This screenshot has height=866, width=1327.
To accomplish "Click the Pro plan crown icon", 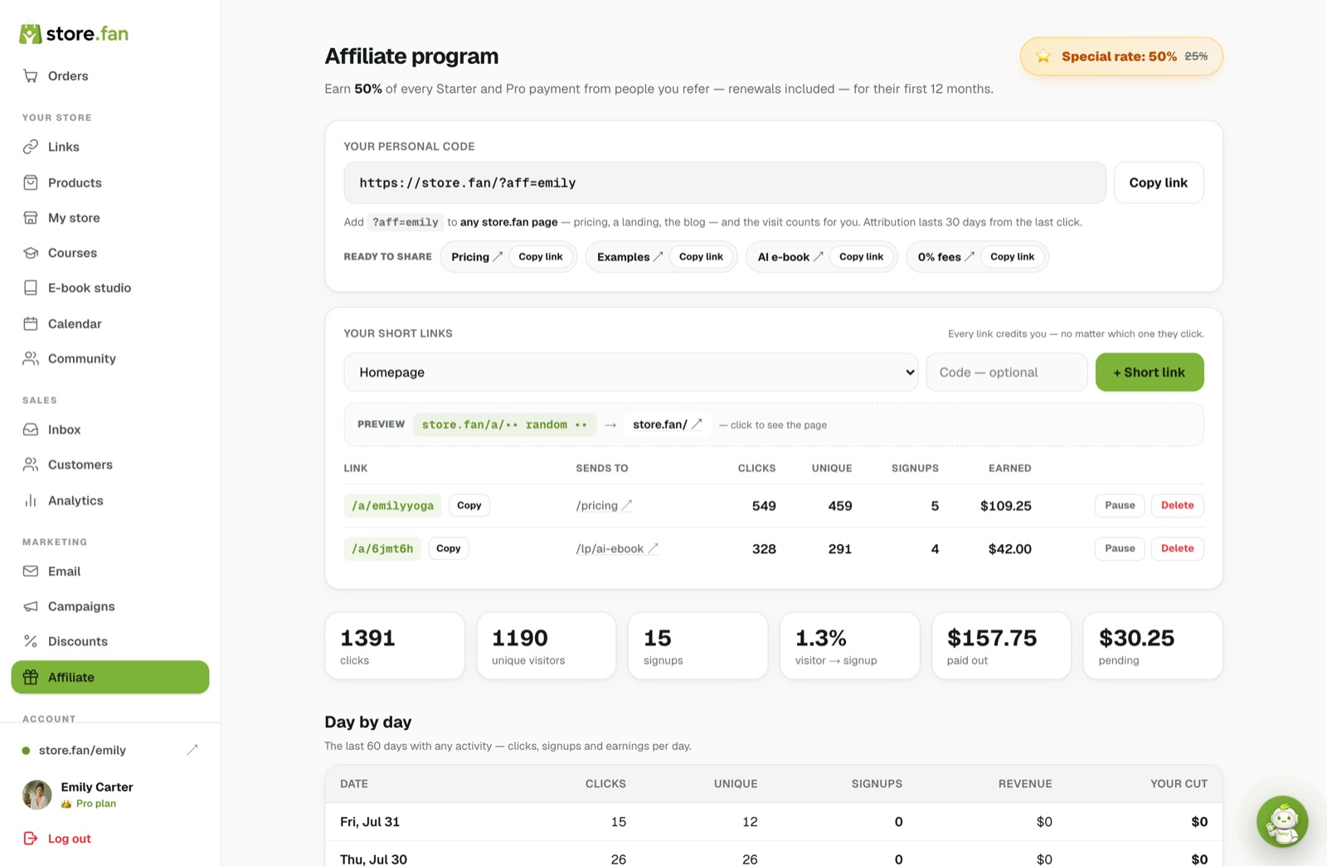I will tap(66, 804).
